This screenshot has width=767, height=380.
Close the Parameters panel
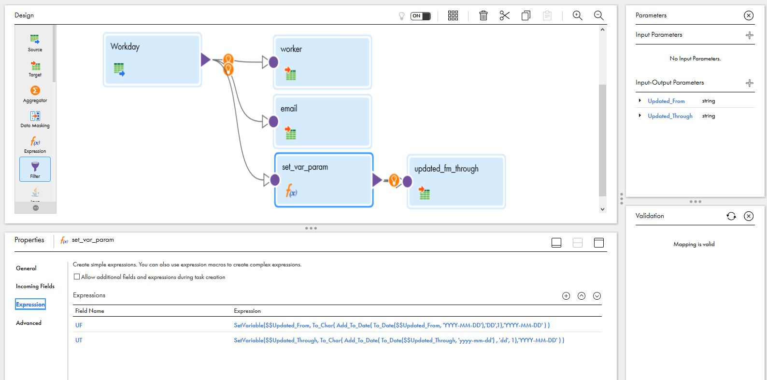[x=749, y=15]
